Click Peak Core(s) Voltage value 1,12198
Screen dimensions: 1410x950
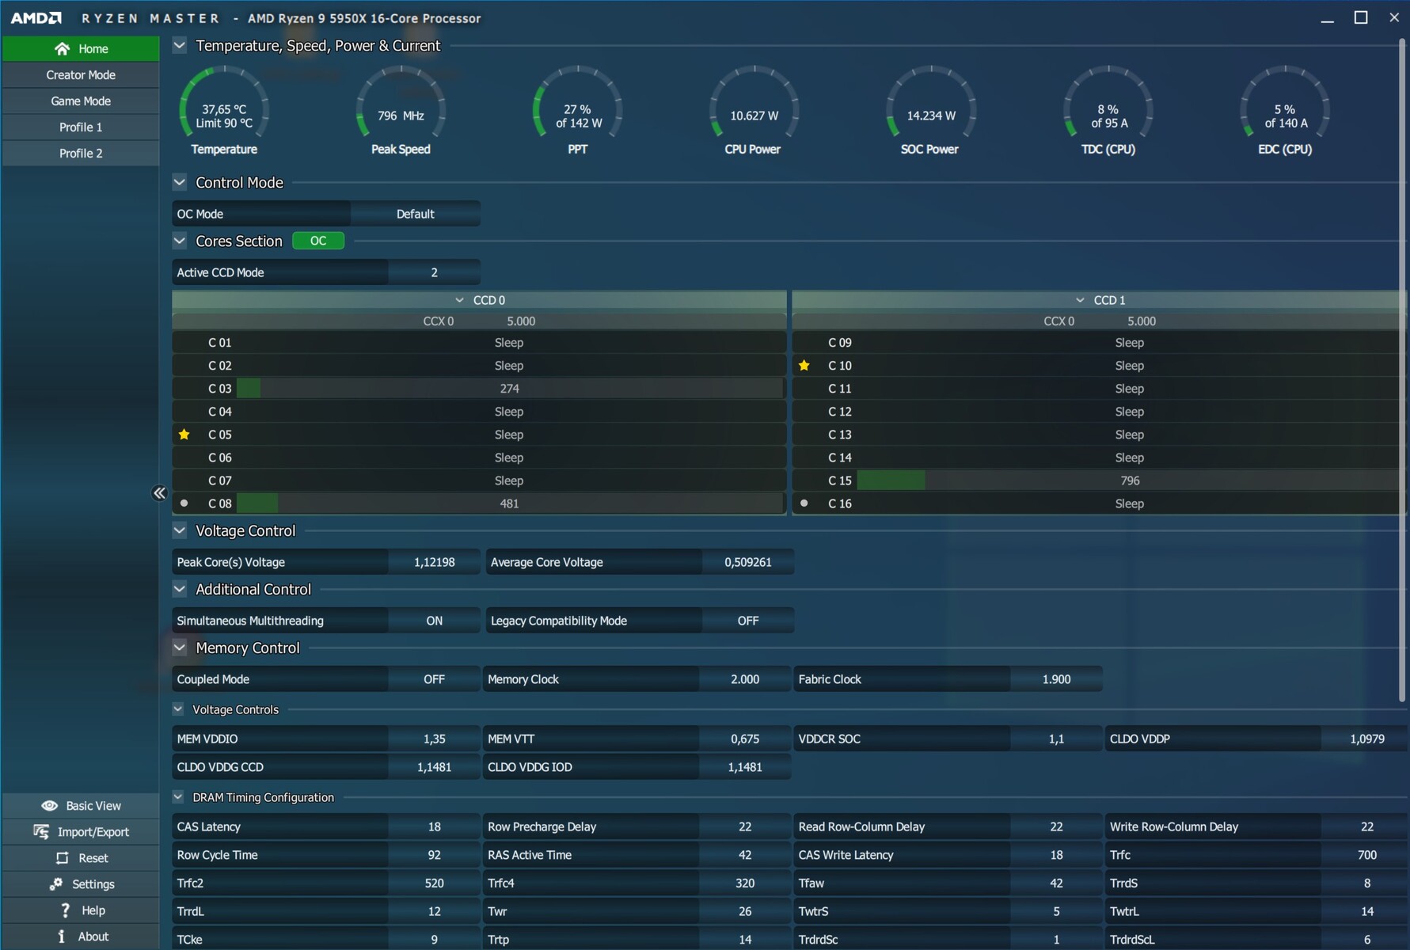tap(434, 562)
